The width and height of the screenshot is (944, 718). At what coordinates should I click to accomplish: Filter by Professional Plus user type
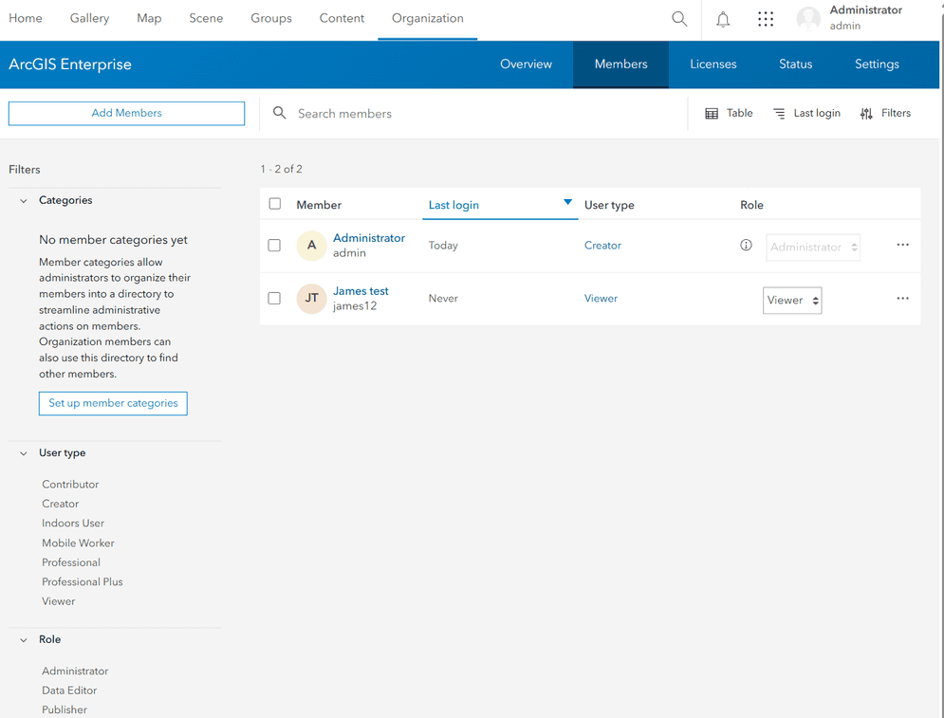coord(82,582)
